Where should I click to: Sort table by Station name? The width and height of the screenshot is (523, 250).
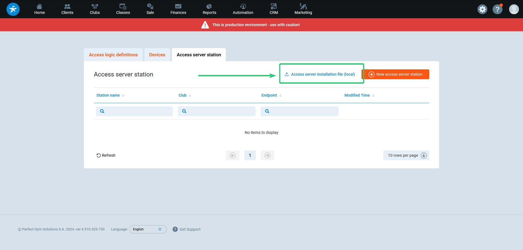(108, 95)
